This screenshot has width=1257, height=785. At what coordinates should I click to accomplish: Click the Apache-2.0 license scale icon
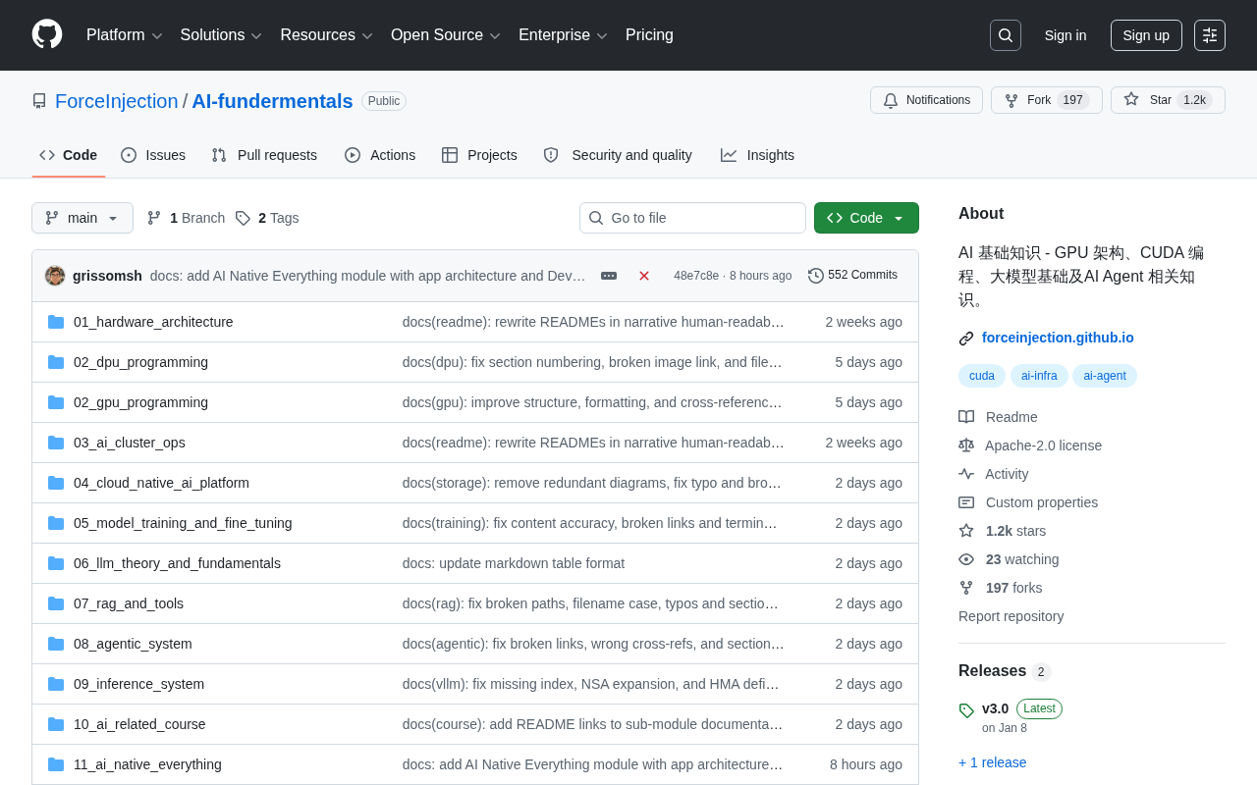(966, 445)
